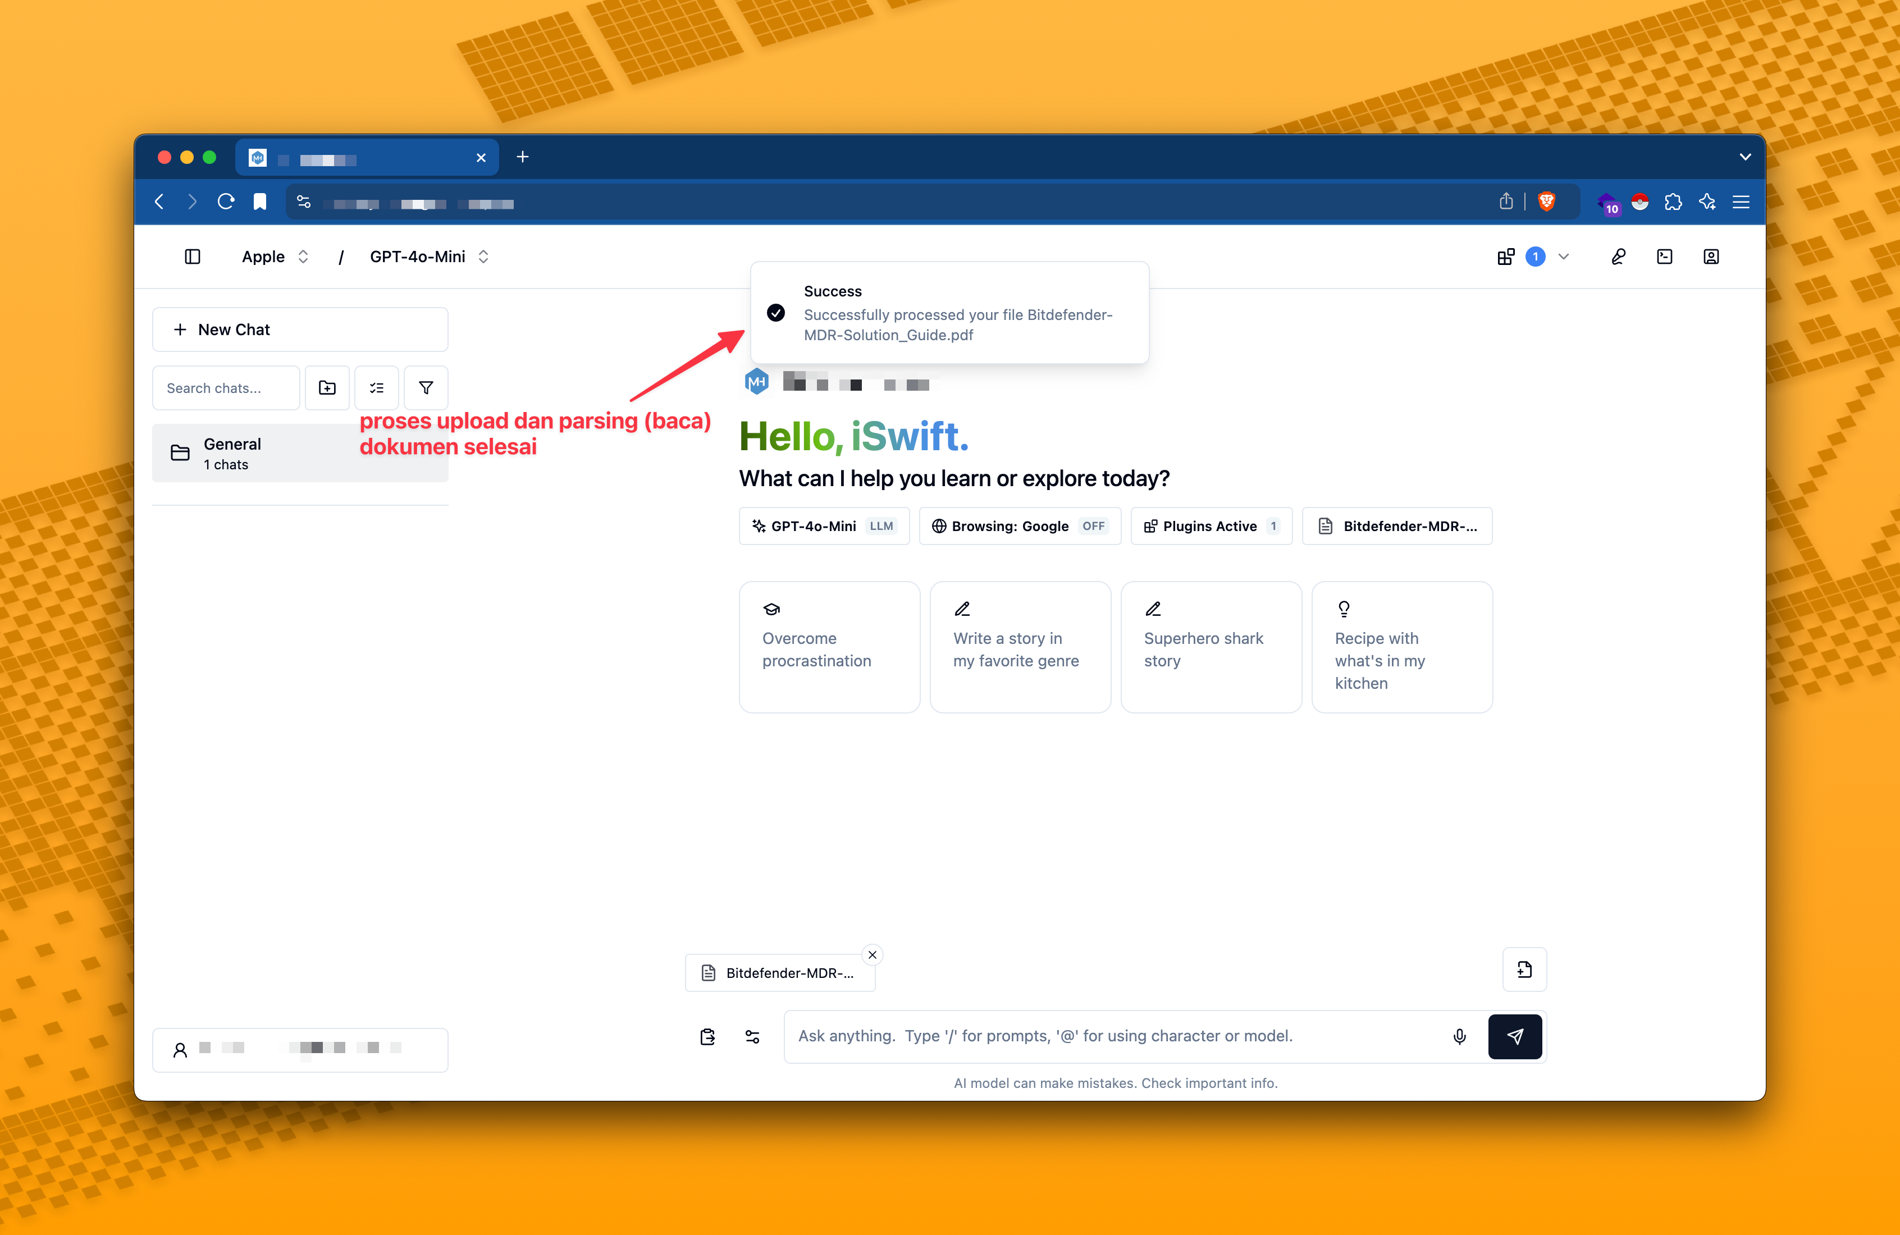1900x1235 pixels.
Task: Start a New Chat
Action: coord(300,330)
